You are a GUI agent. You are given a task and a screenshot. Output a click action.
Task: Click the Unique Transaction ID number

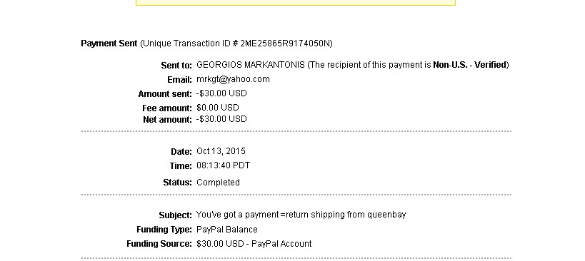pos(286,43)
